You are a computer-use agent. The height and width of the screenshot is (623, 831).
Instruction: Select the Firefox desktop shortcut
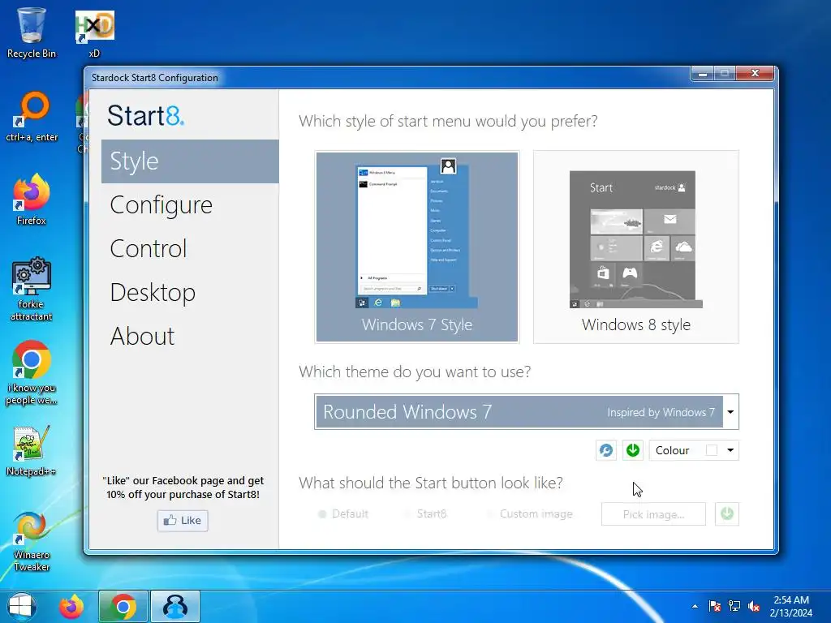(x=32, y=200)
